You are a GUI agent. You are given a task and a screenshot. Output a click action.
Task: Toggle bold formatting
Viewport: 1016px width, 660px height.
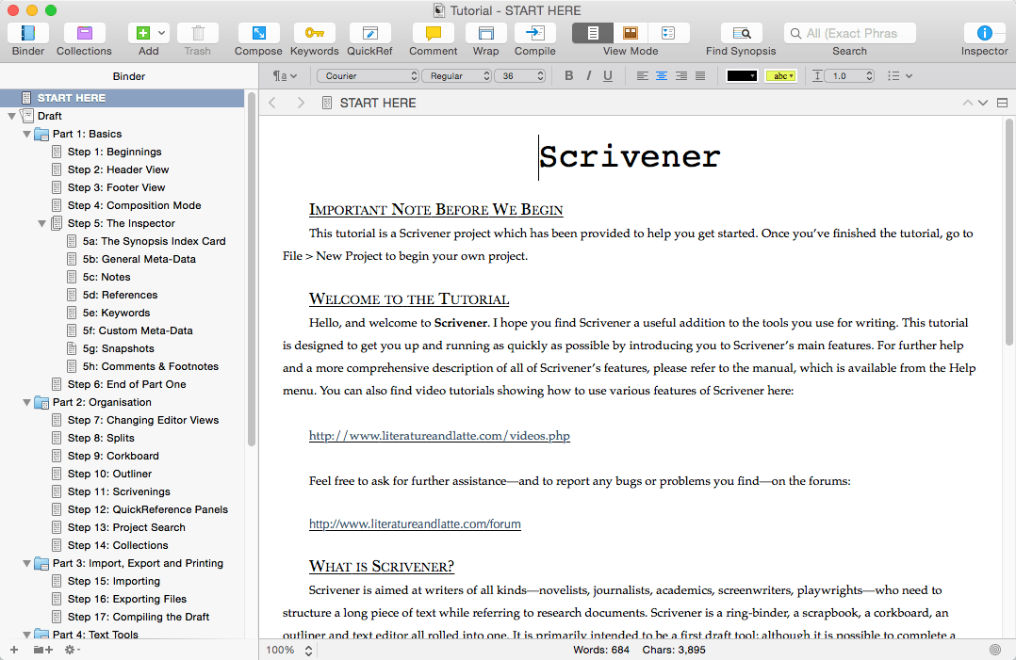coord(569,75)
